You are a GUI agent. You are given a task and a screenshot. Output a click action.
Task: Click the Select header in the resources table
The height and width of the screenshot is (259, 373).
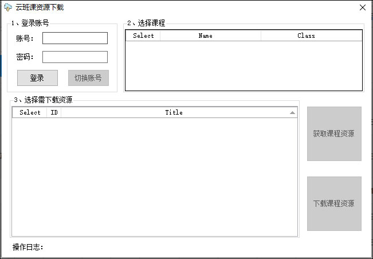(x=30, y=112)
